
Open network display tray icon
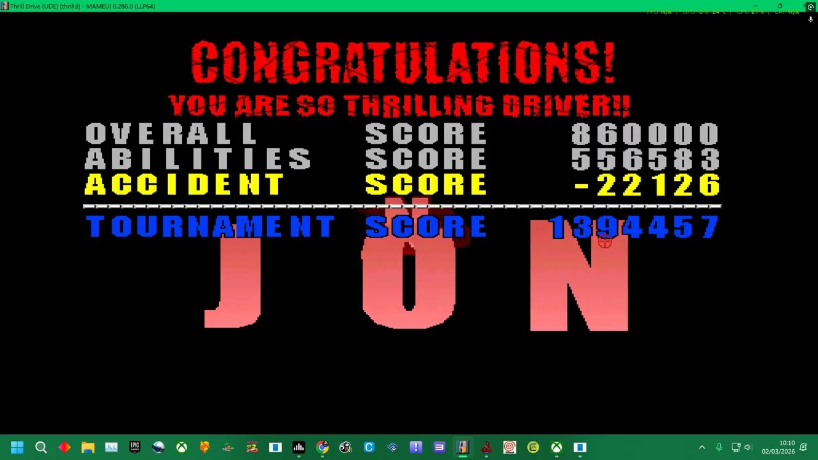[736, 447]
